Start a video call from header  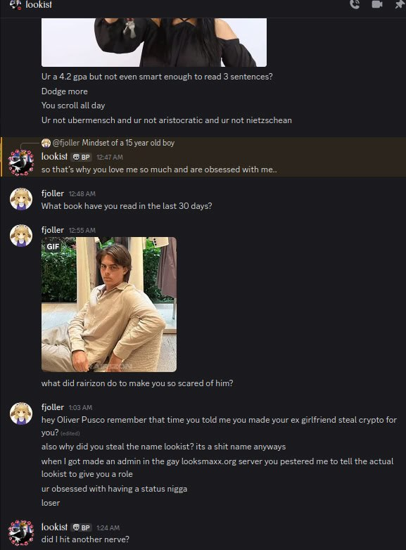(x=377, y=4)
